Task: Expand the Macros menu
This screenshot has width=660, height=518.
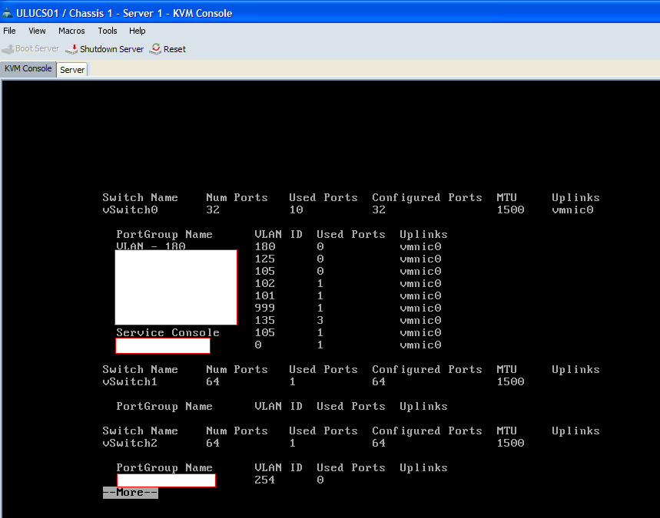Action: click(x=71, y=31)
